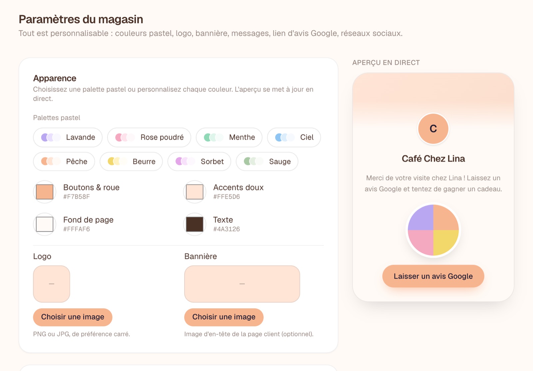Image resolution: width=533 pixels, height=371 pixels.
Task: Click Laisser un avis Google in preview
Action: coord(433,276)
